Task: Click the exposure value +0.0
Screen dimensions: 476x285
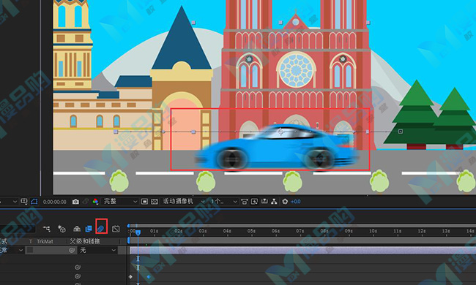Action: (295, 202)
